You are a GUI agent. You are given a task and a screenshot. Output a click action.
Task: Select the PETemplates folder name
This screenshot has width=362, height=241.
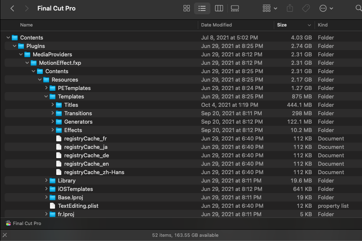(x=74, y=88)
